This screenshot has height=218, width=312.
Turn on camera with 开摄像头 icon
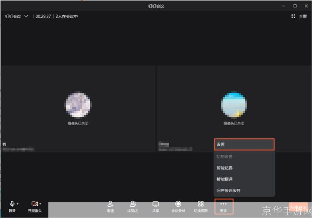click(34, 204)
